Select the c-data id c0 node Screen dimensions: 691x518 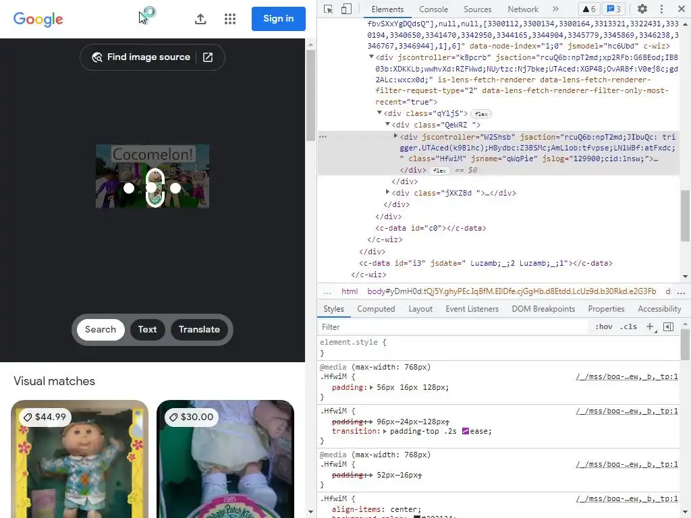pos(431,228)
